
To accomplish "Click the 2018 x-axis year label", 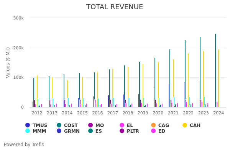I will (128, 113).
